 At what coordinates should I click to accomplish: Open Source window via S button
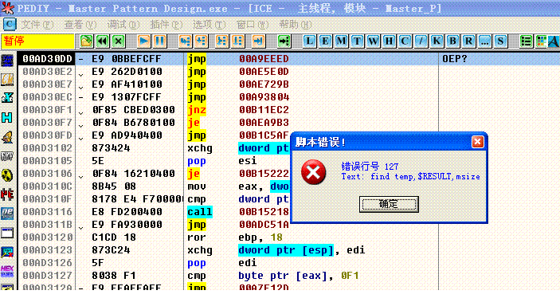coord(500,41)
